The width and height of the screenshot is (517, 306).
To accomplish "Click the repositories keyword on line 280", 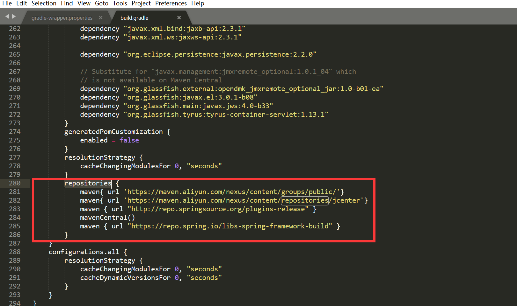I will pyautogui.click(x=88, y=183).
